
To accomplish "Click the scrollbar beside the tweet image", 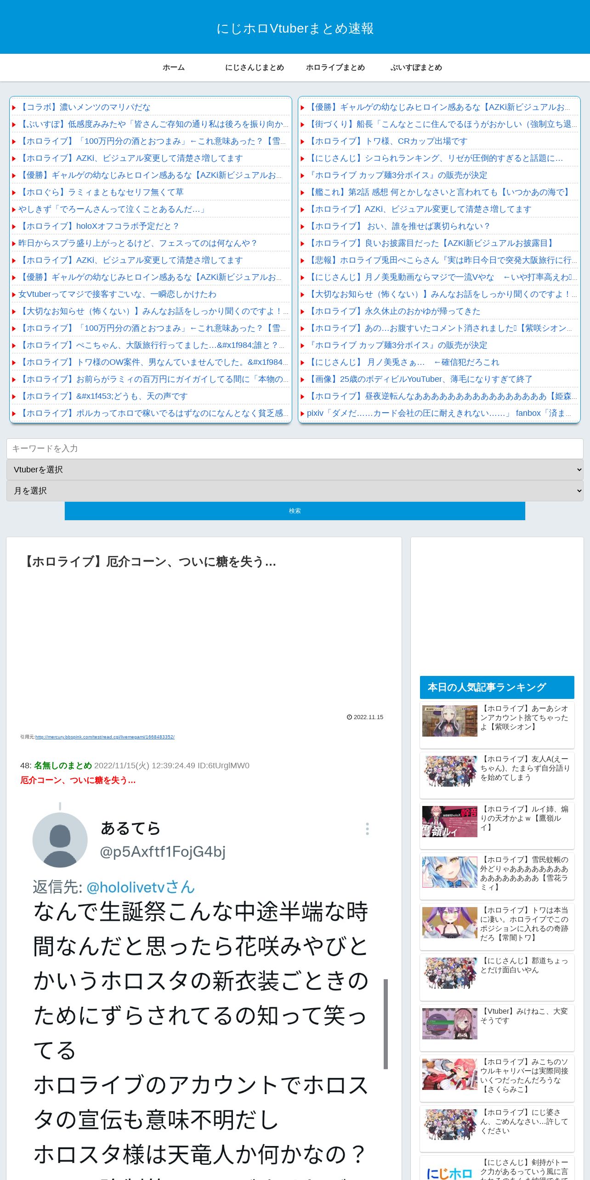I will coord(386,1024).
